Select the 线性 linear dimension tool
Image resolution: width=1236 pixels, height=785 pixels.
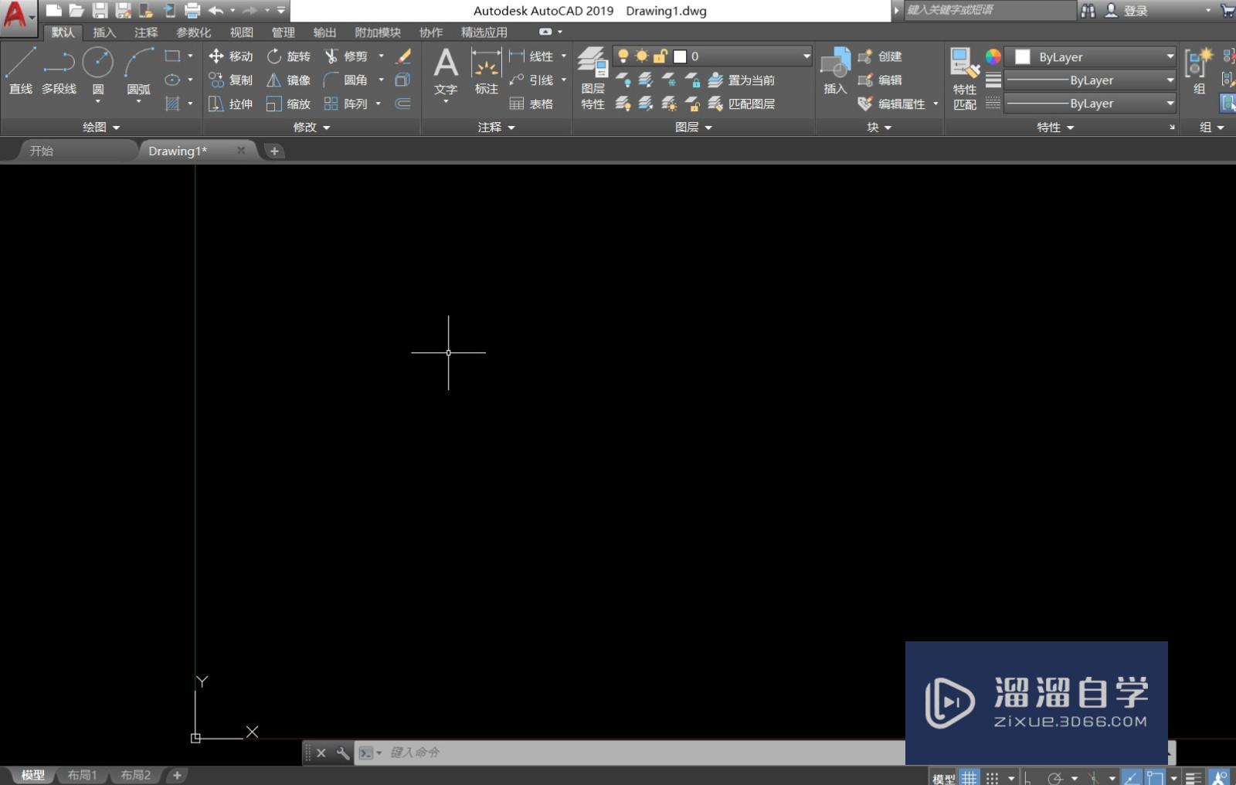531,56
